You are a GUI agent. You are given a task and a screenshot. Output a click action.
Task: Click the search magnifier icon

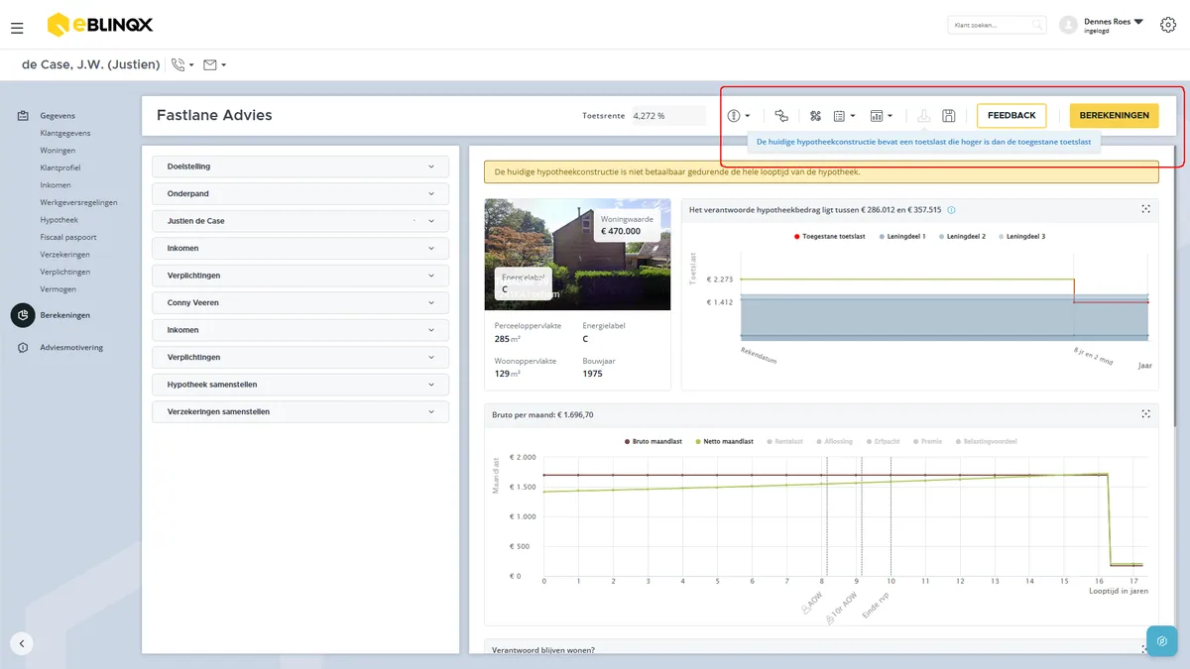[1036, 25]
